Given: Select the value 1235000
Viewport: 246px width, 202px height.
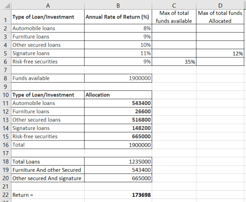Looking at the screenshot, I should [x=118, y=162].
